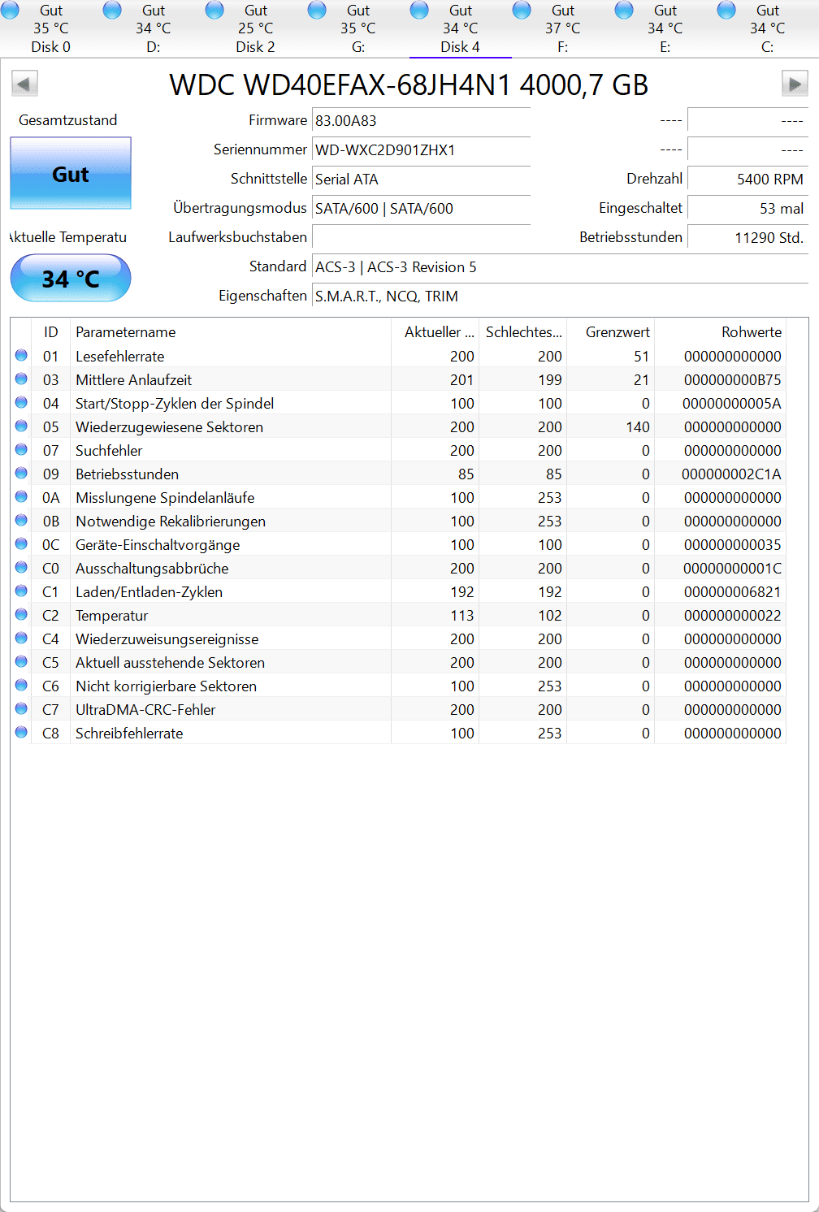Screen dimensions: 819x1212
Task: Click raw value 000000002C1A
Action: [x=732, y=474]
